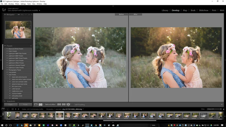This screenshot has width=226, height=127.
Task: Switch to the Slideshow module
Action: point(203,10)
